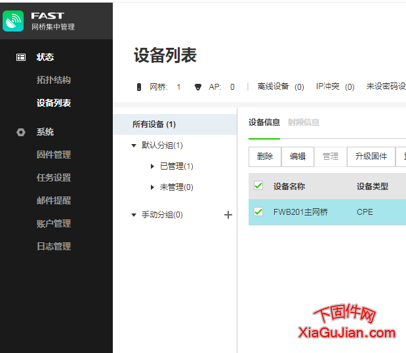Click 离线设备 (0) filter
Viewport: 406px width, 353px height.
pos(281,86)
